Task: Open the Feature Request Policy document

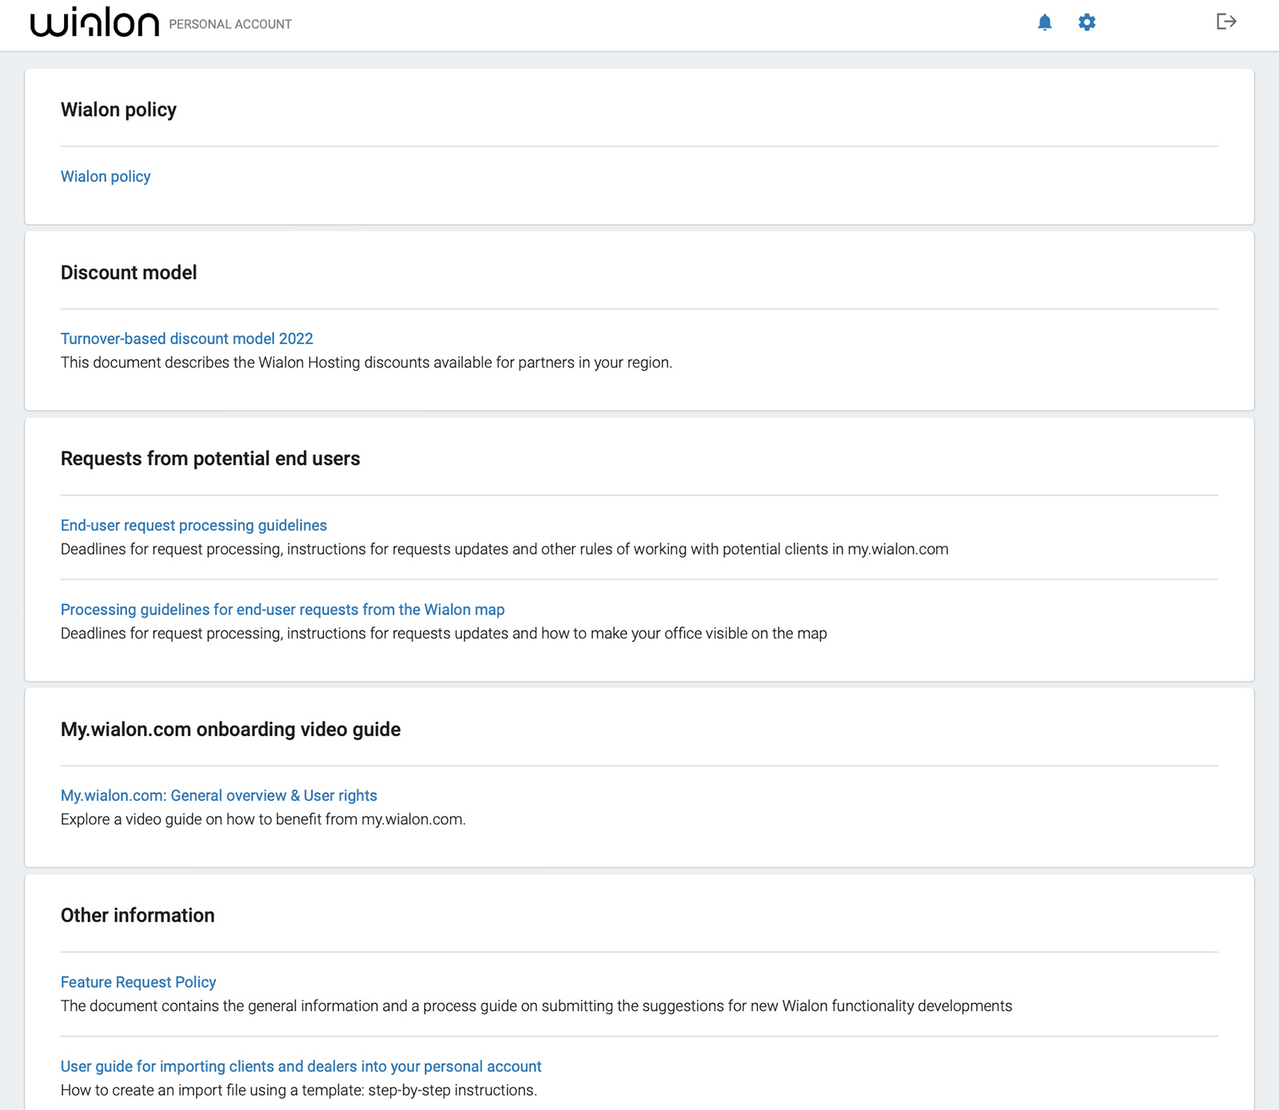Action: (x=138, y=982)
